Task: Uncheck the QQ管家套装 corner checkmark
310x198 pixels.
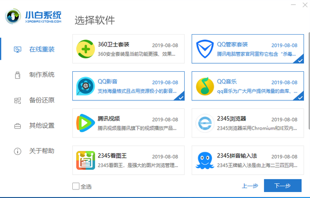Action: tap(300, 60)
